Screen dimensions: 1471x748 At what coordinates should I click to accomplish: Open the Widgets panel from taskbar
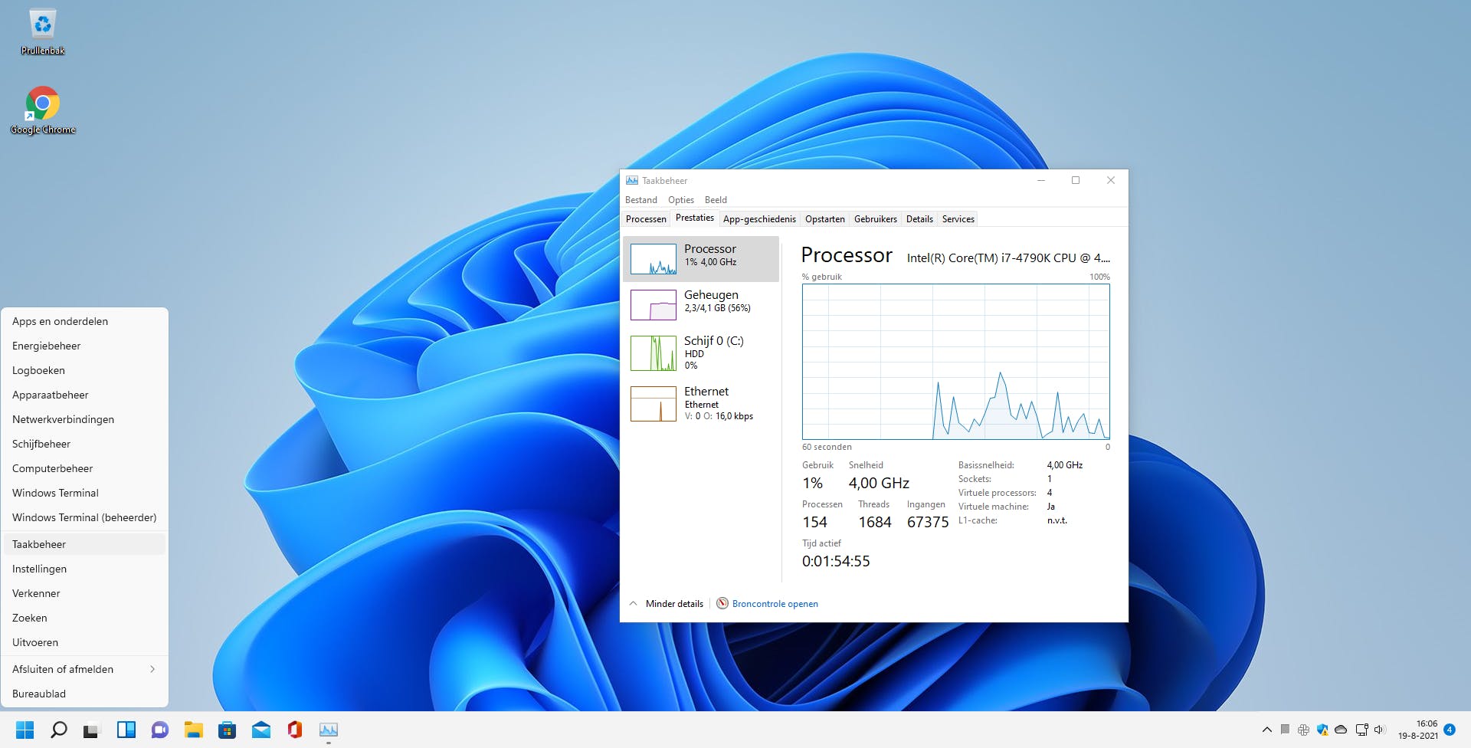[126, 730]
